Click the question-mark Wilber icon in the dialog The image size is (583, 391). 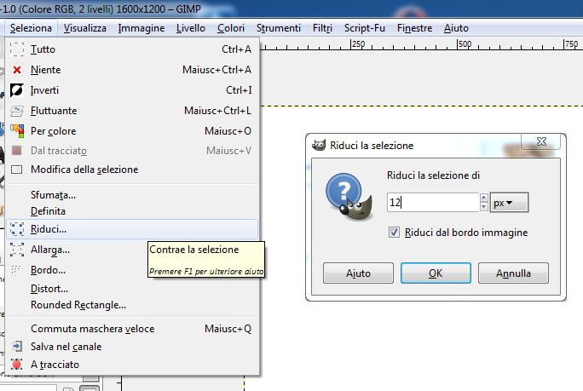click(349, 196)
